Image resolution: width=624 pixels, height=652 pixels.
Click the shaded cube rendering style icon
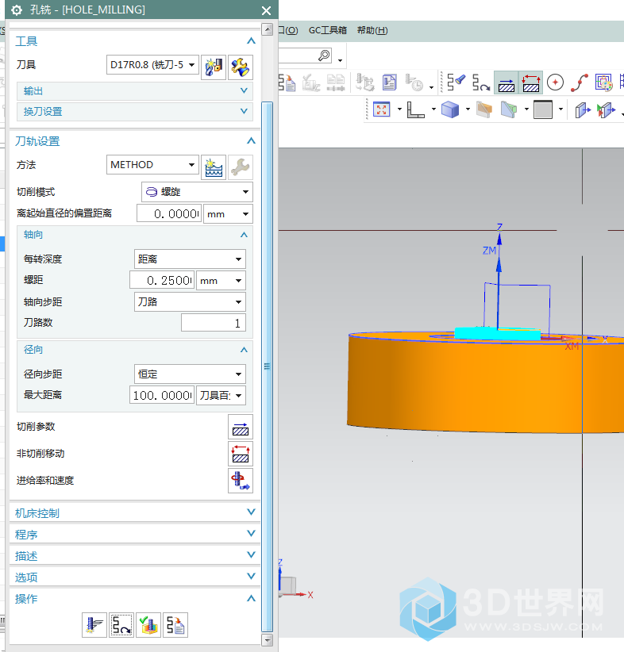point(450,109)
